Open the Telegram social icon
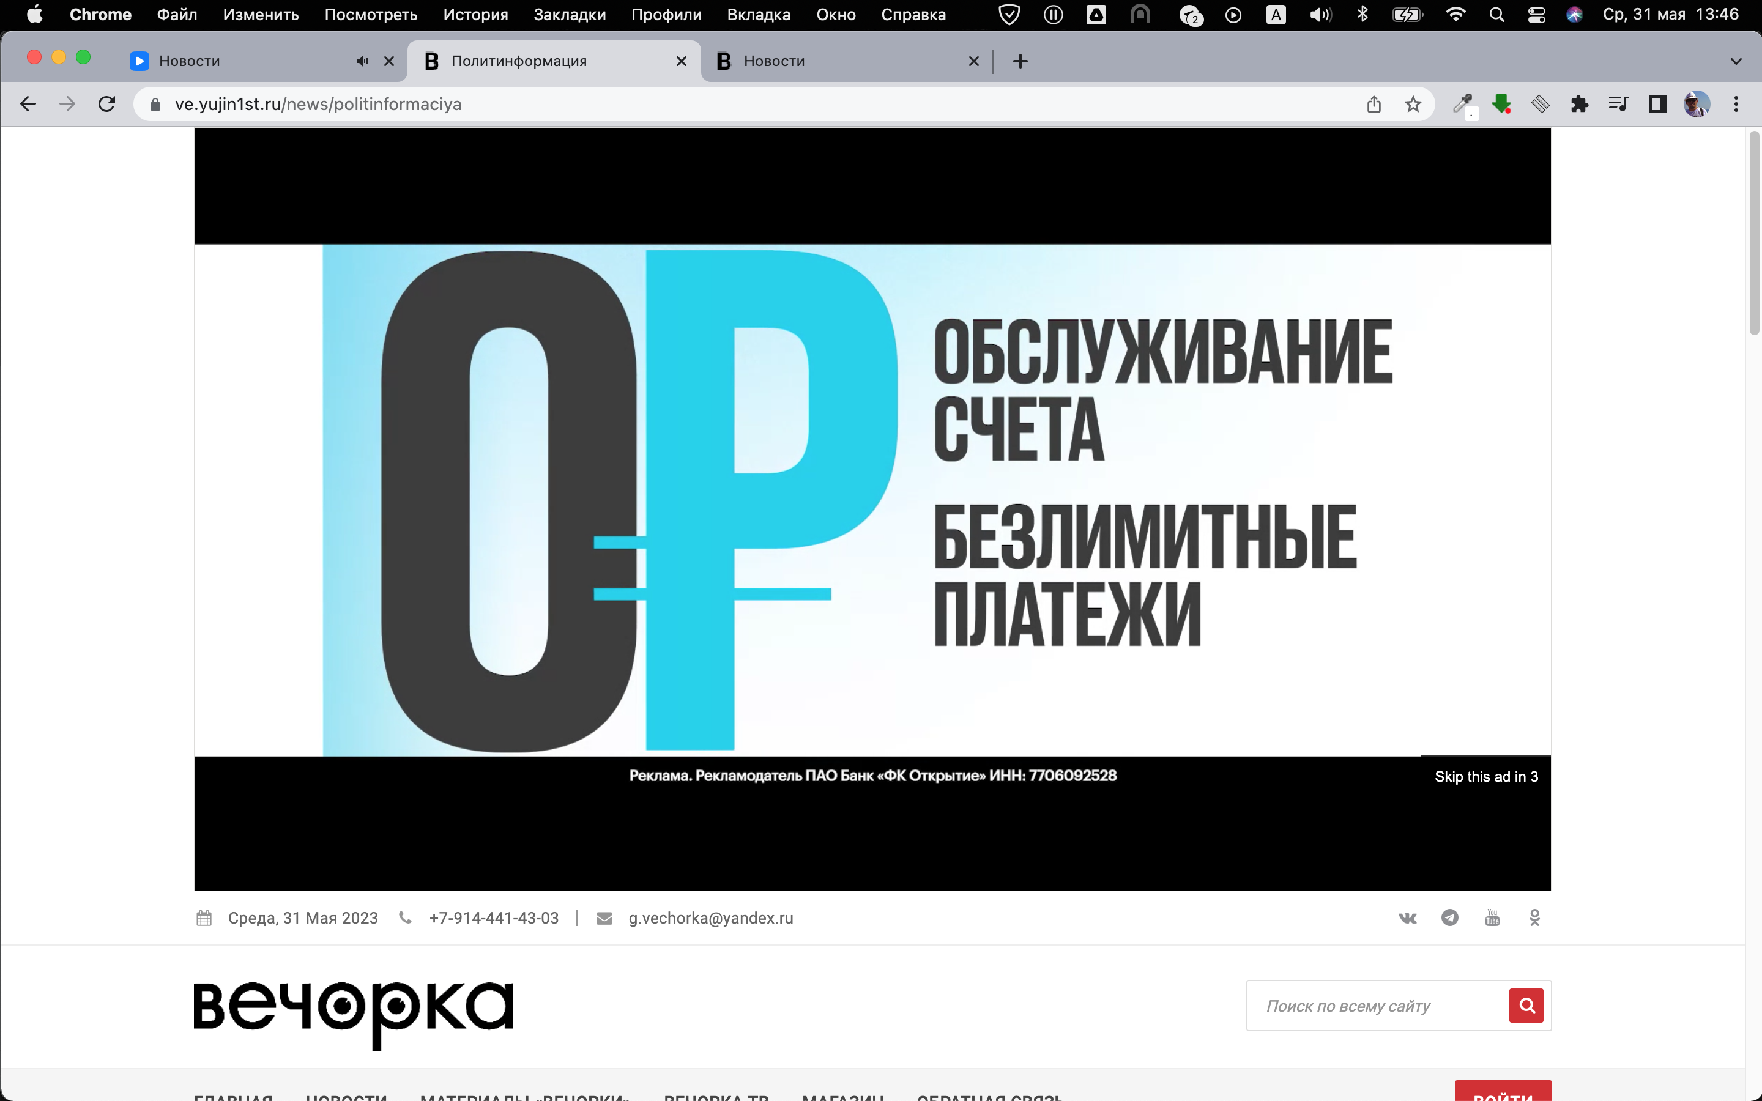Screen dimensions: 1762x1101 pyautogui.click(x=1449, y=917)
